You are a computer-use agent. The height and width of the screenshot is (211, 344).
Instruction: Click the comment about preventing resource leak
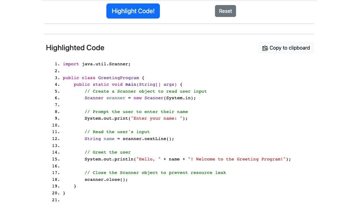155,173
